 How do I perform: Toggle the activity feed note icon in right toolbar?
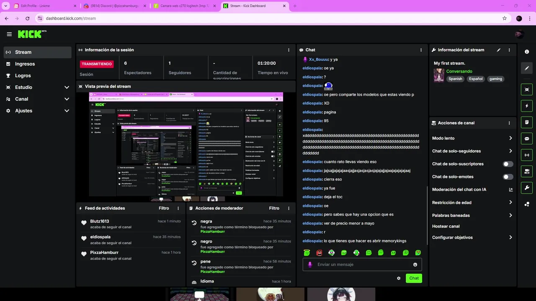(527, 122)
